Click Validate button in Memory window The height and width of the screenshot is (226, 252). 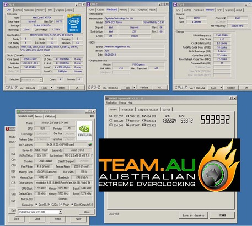230,88
